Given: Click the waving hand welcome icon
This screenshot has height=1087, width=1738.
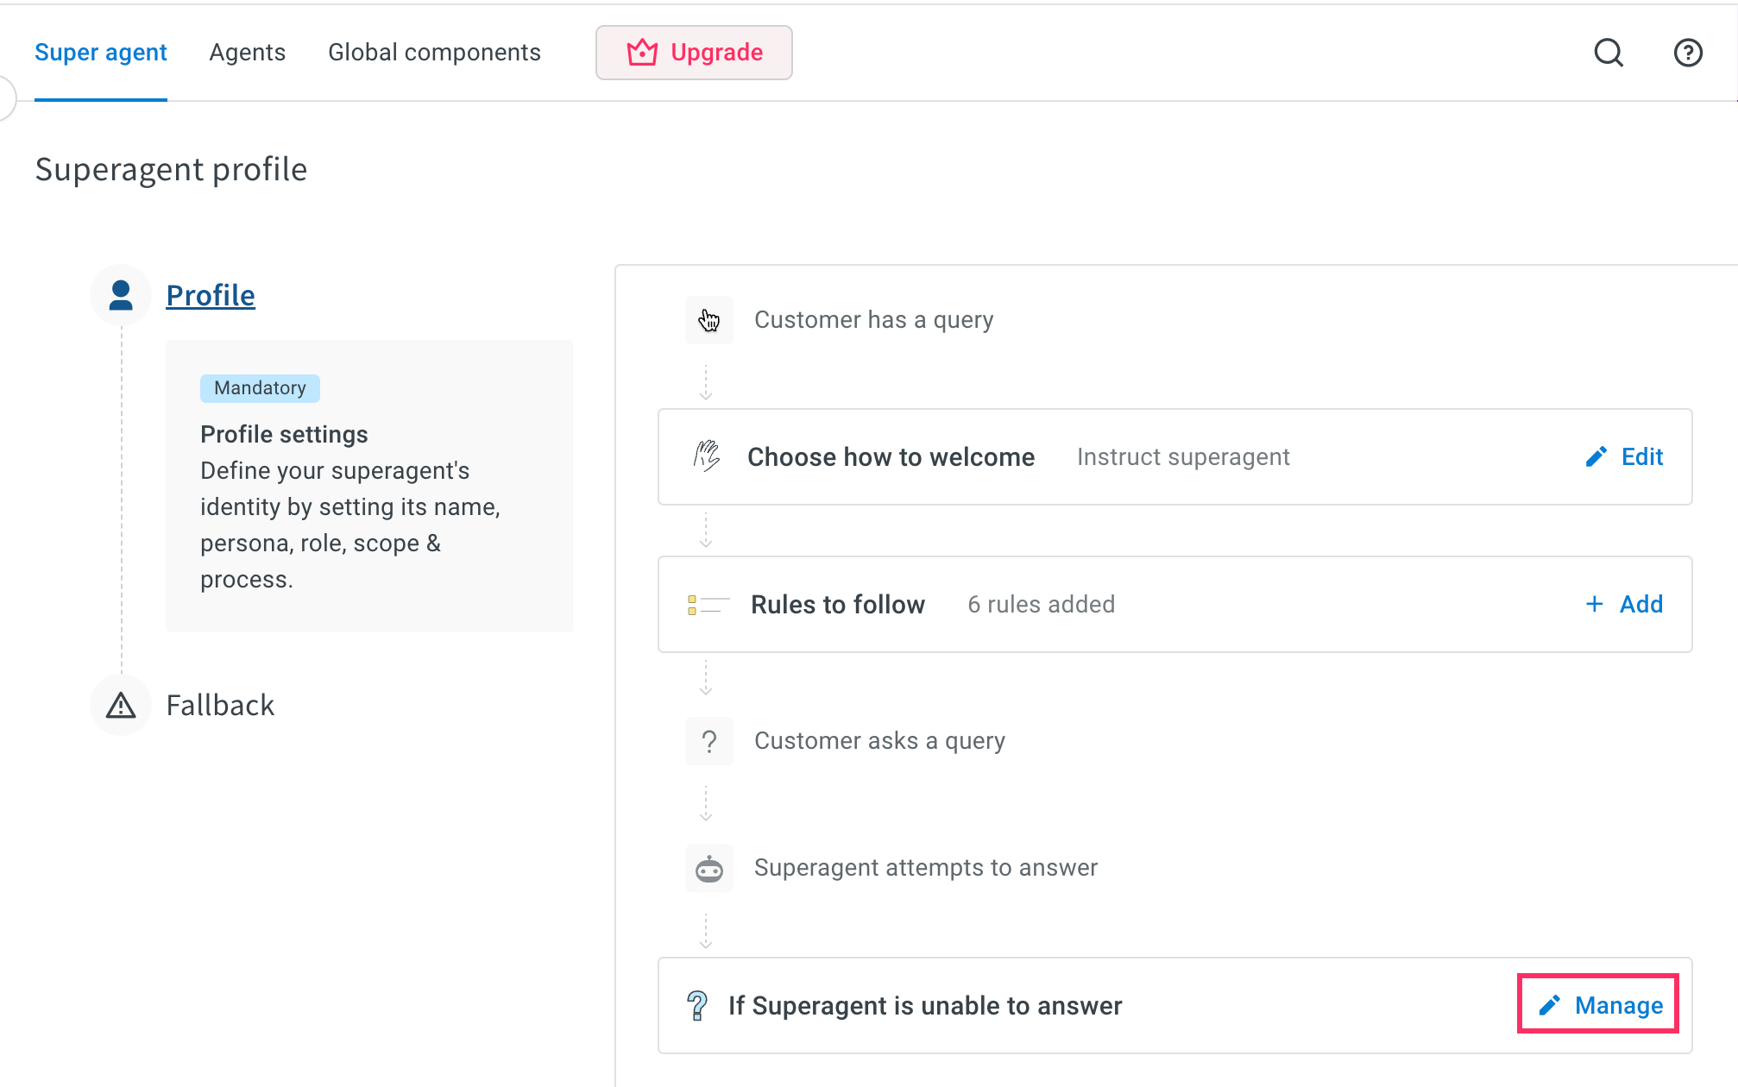Looking at the screenshot, I should 707,456.
